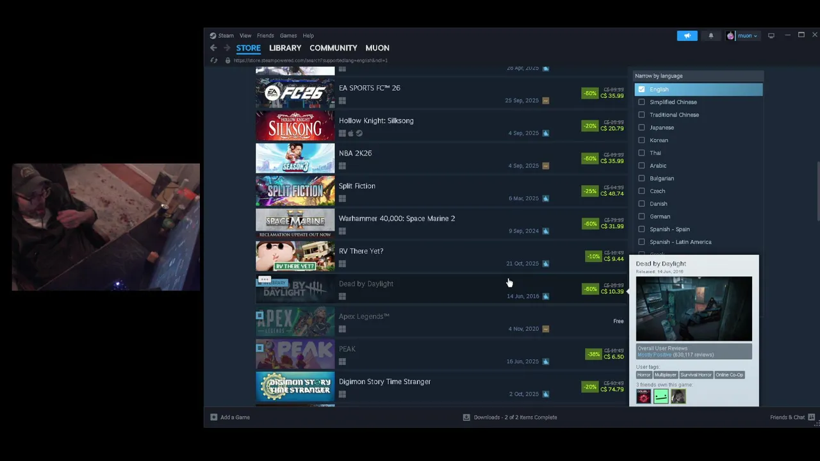Click the store URL address bar
Viewport: 820px width, 461px height.
[x=310, y=60]
